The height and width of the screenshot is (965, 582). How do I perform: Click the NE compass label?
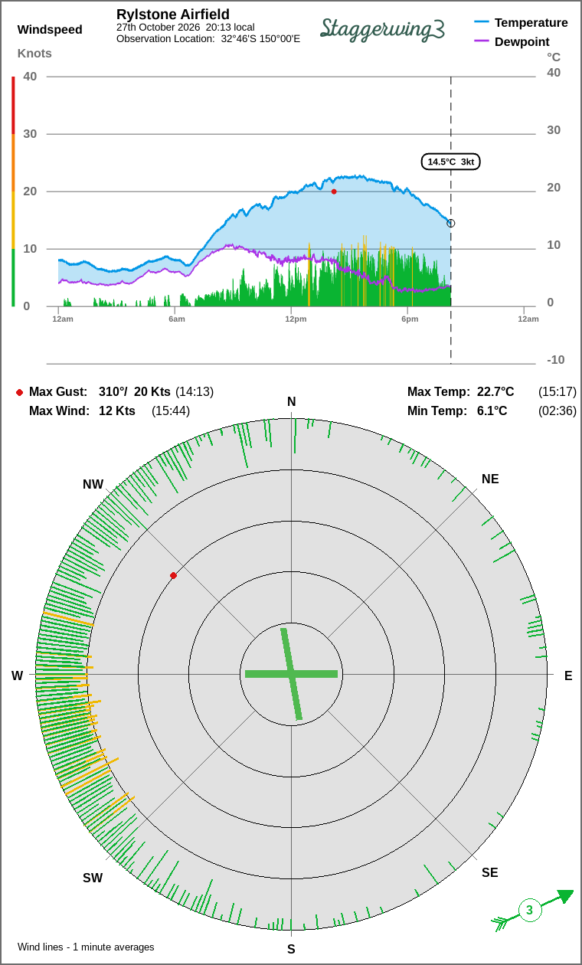point(490,479)
